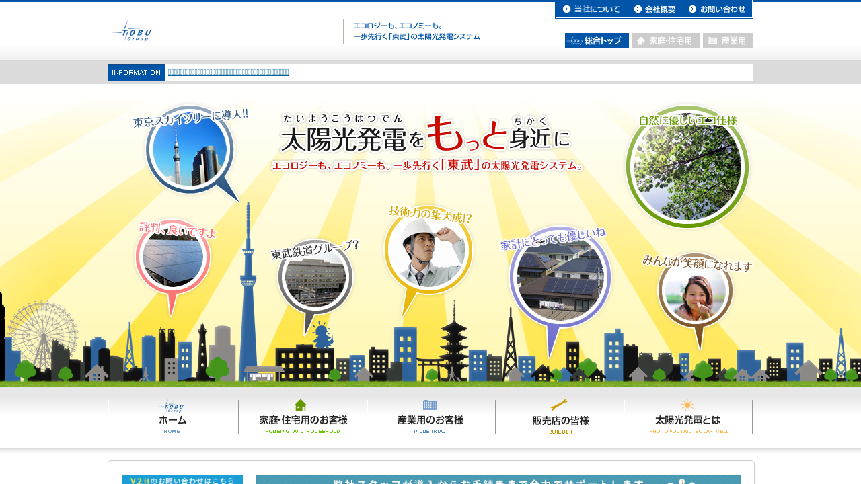Click the TOBU Group logo in header

point(132,31)
